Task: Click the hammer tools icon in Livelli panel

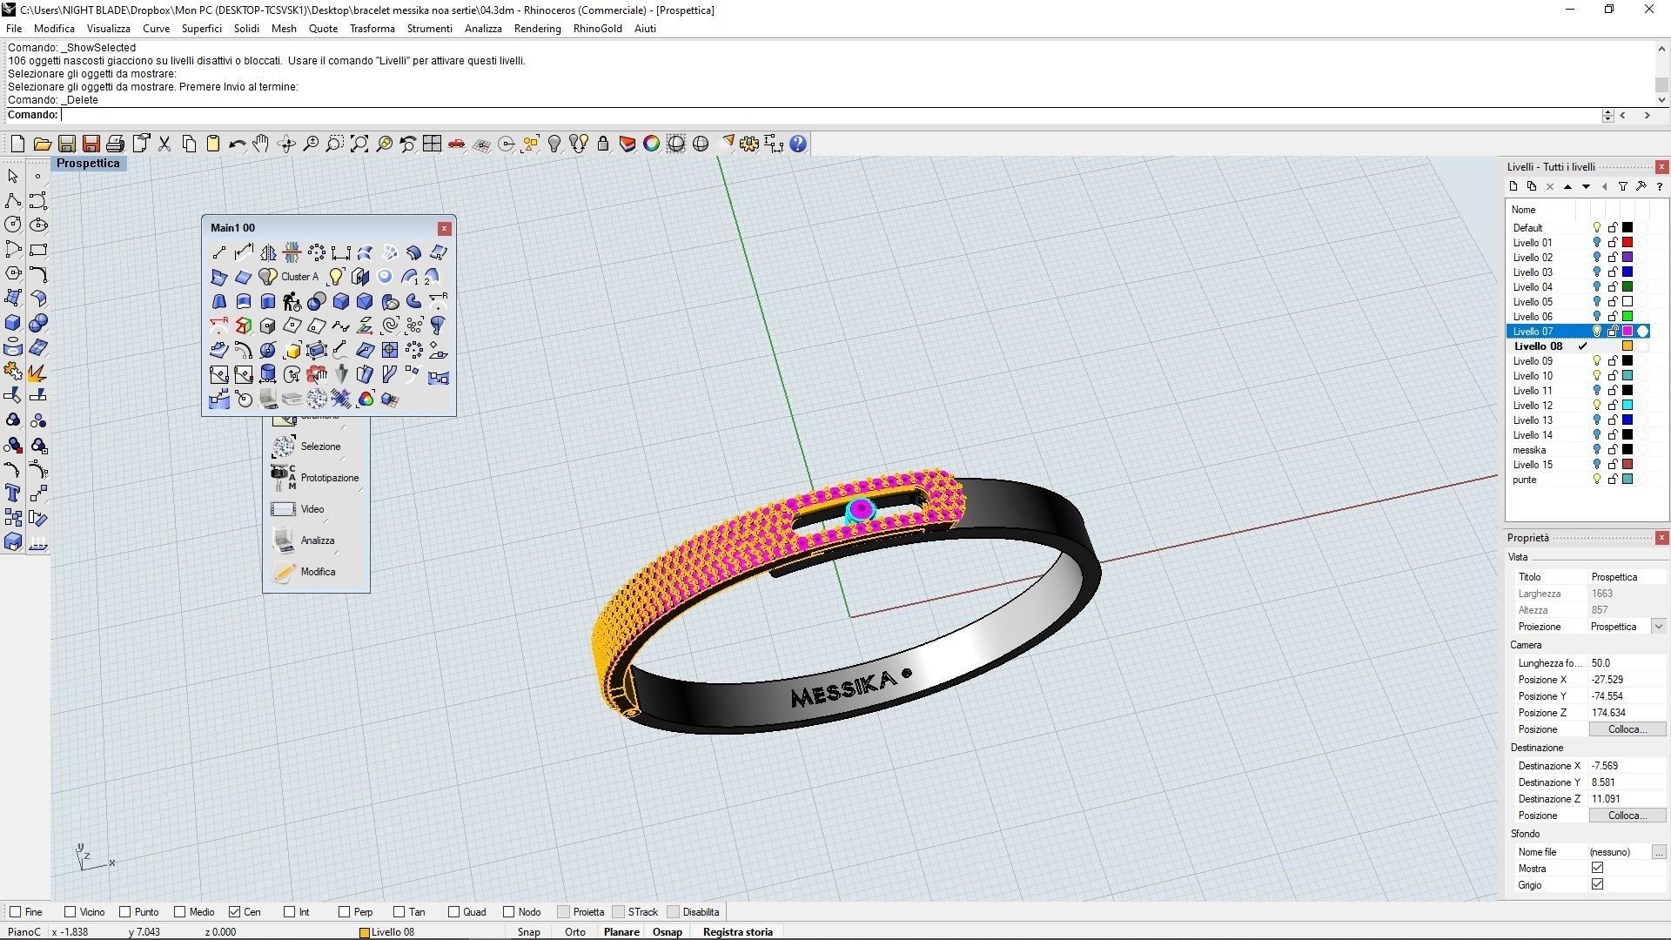Action: (x=1641, y=186)
